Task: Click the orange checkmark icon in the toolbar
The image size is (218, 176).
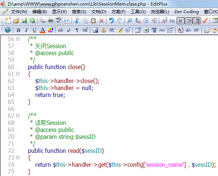Action: [205, 21]
